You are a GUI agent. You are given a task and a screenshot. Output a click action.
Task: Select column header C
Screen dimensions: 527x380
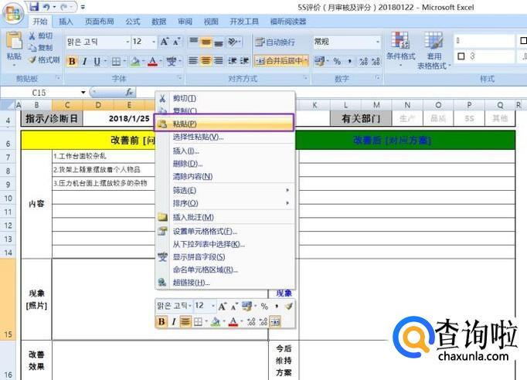[67, 105]
